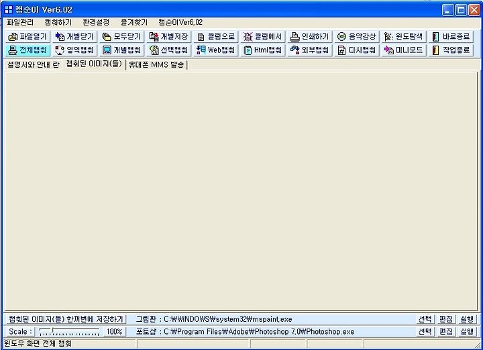483x350 pixels.
Task: Start Html캡춰 capture
Action: pos(262,50)
